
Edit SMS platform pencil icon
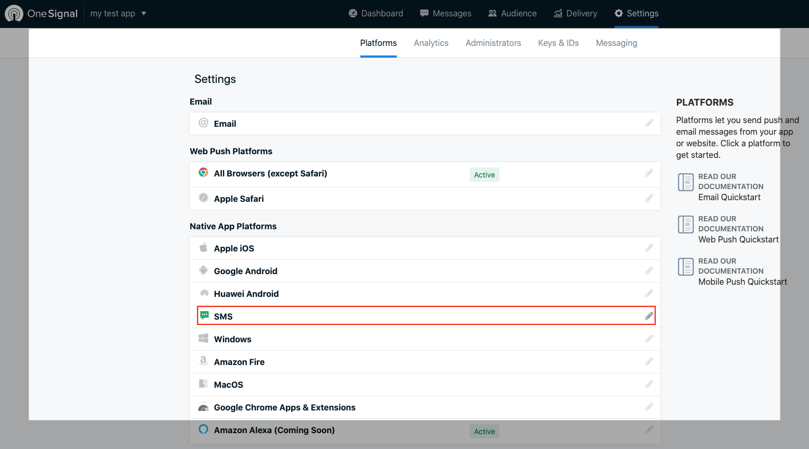(649, 316)
